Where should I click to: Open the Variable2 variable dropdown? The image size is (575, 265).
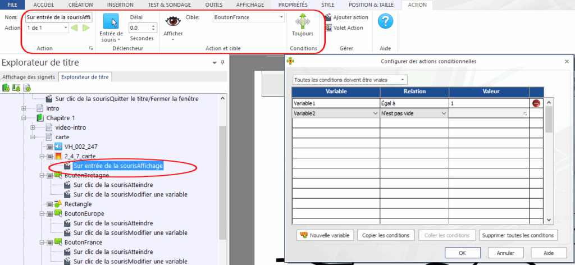coord(375,113)
